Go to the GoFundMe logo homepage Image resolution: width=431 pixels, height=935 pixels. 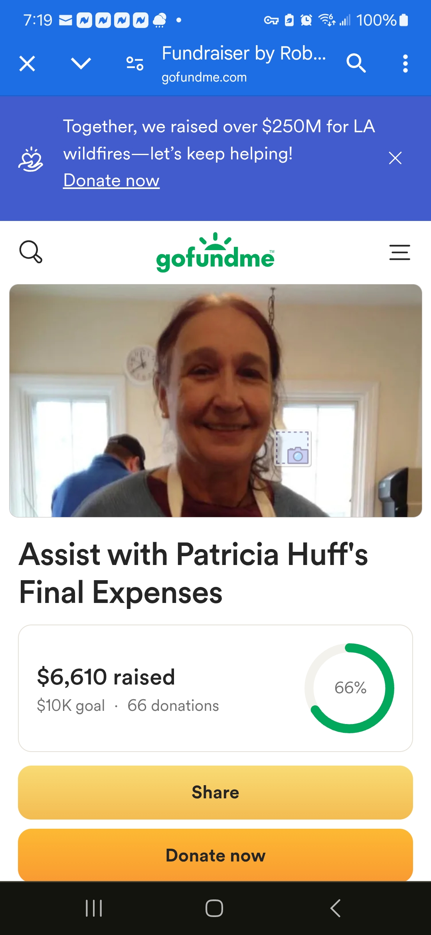215,253
